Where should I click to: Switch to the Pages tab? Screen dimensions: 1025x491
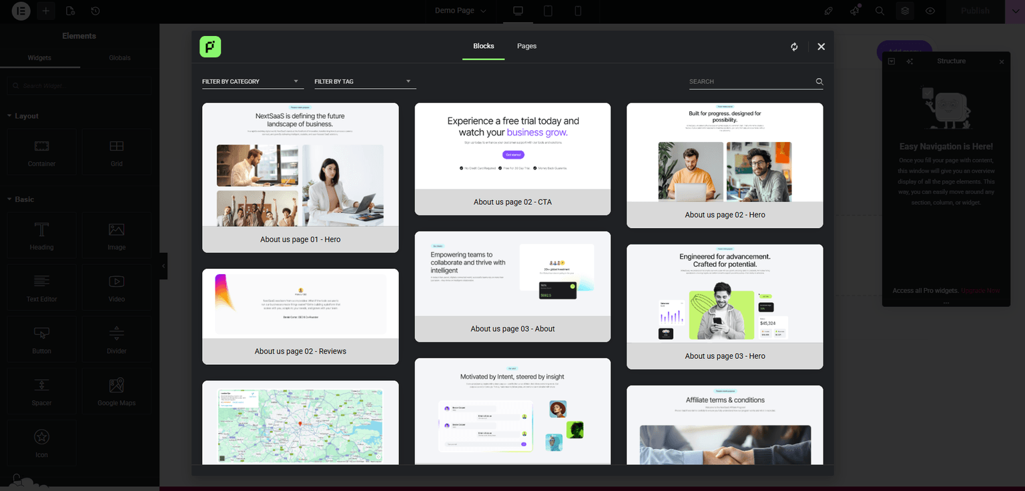pyautogui.click(x=527, y=46)
